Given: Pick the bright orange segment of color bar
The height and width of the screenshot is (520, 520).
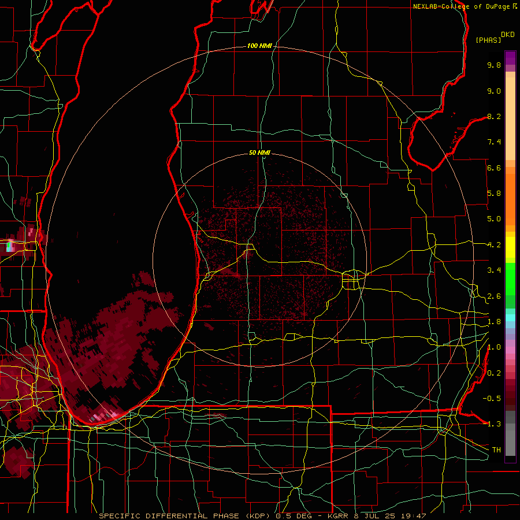Looking at the screenshot, I should pyautogui.click(x=510, y=199).
